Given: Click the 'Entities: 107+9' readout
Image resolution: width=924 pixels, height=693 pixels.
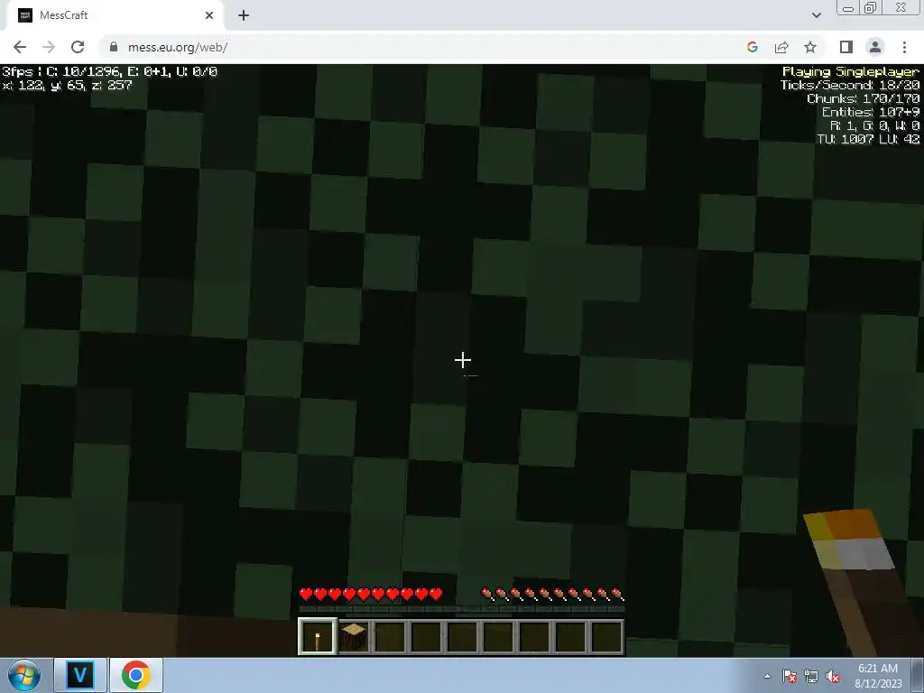Looking at the screenshot, I should [x=871, y=113].
